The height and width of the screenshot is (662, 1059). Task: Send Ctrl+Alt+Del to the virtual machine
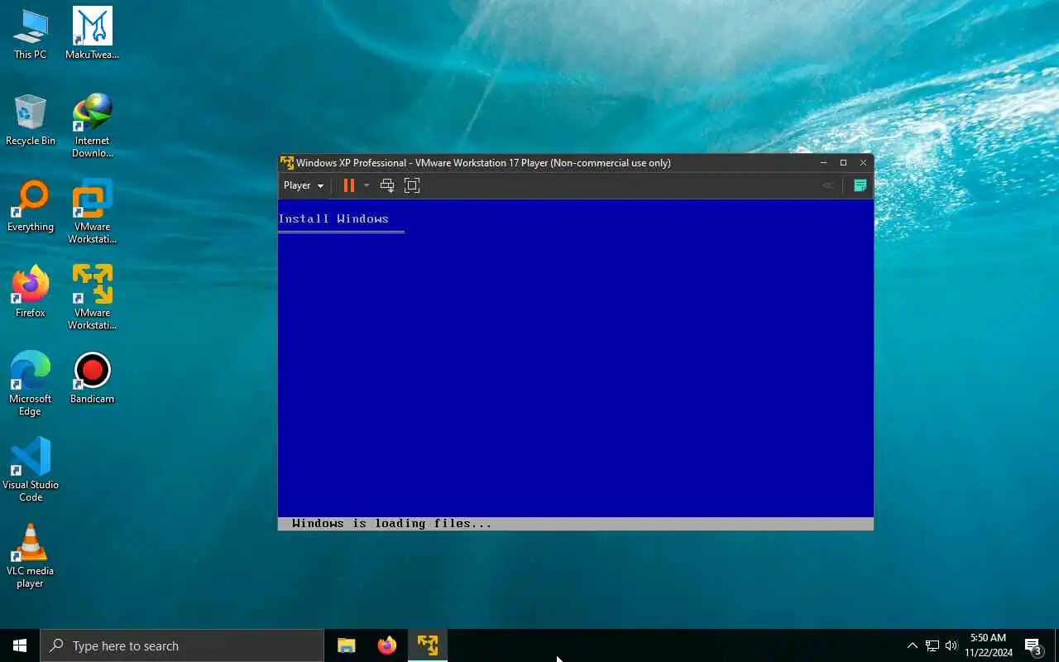386,185
